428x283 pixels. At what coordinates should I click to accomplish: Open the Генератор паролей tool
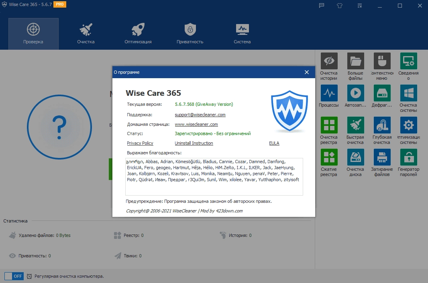(x=408, y=163)
